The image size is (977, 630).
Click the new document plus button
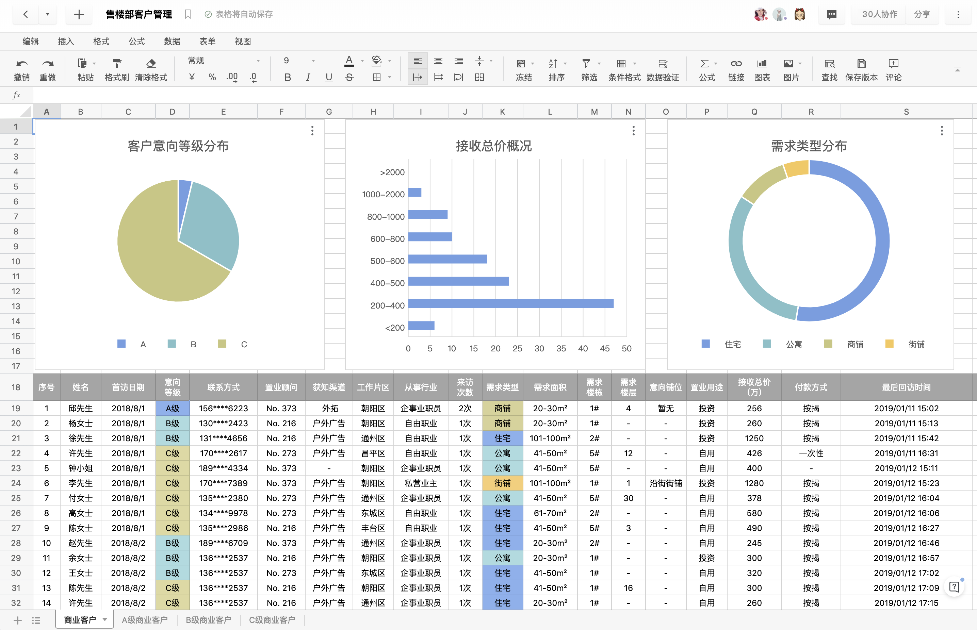(x=79, y=14)
